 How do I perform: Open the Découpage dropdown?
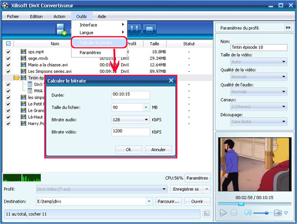[x=284, y=121]
